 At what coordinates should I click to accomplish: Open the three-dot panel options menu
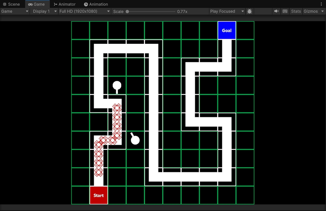pos(321,4)
